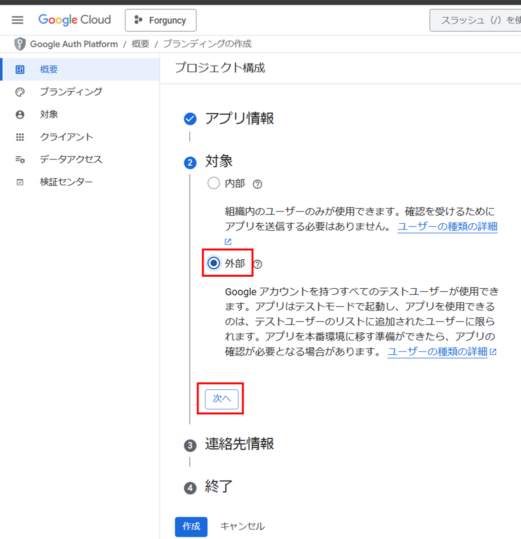This screenshot has width=521, height=539.
Task: Click the step 3 連絡先情報 number icon
Action: 190,445
